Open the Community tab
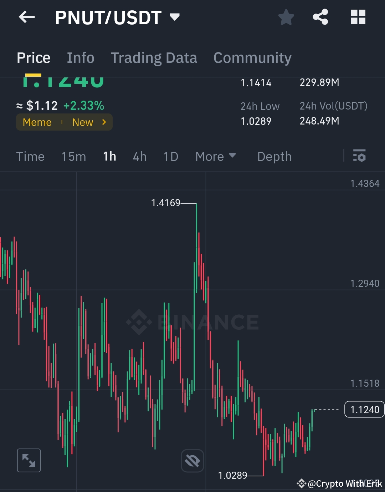385x492 pixels. coord(252,57)
